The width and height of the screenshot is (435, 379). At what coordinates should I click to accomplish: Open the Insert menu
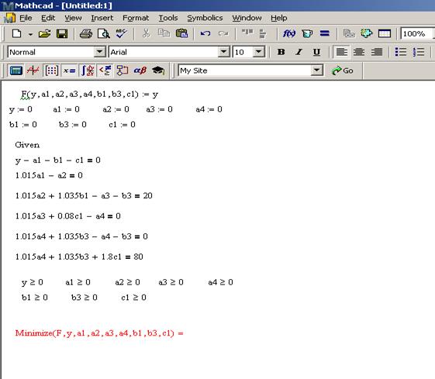(102, 18)
